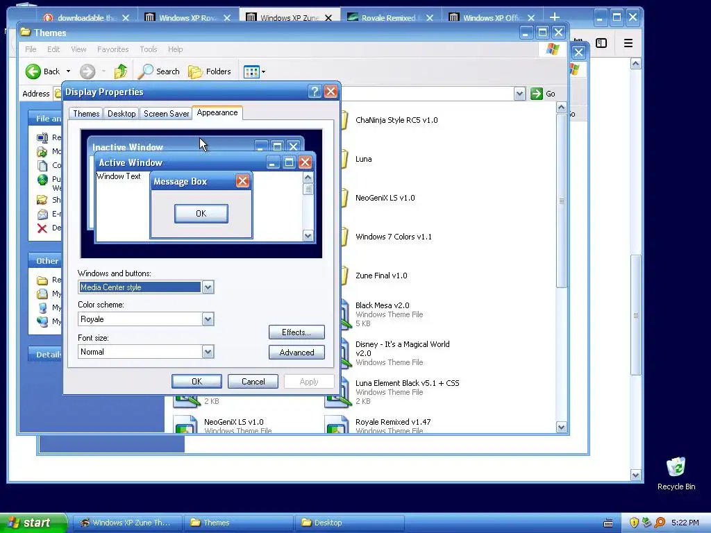Image resolution: width=711 pixels, height=533 pixels.
Task: Click the browser hamburger menu icon
Action: (x=628, y=43)
